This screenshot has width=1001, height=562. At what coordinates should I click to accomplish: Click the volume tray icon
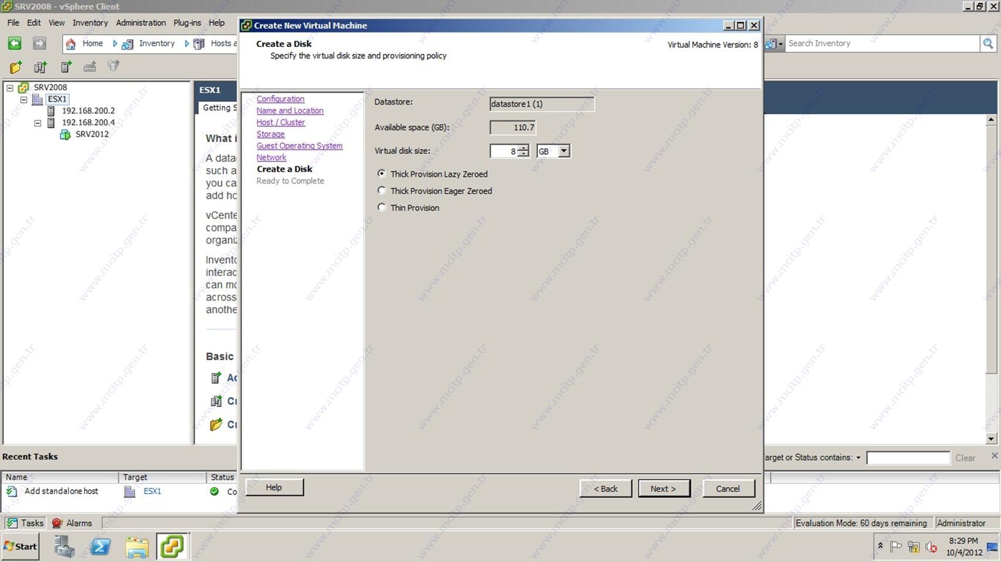tap(931, 547)
